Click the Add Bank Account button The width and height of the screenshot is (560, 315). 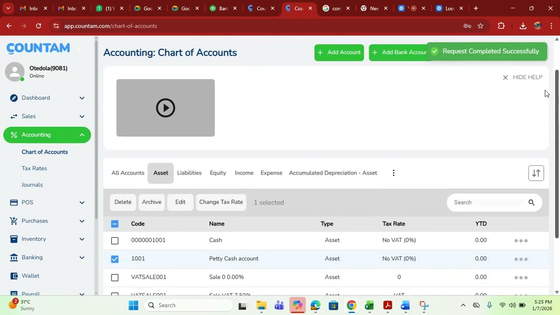coord(399,52)
